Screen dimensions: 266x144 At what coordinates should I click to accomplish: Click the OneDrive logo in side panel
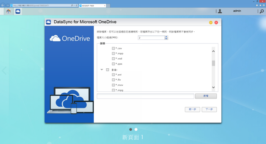(x=70, y=38)
